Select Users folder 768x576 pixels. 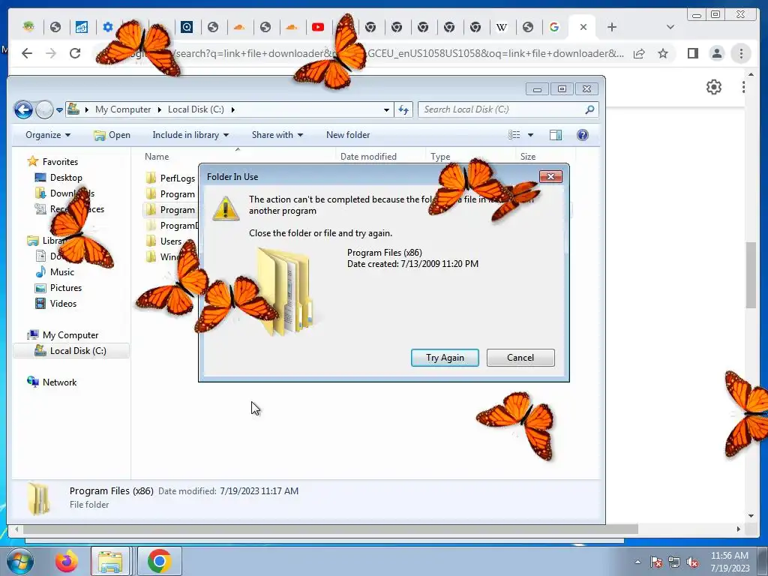pyautogui.click(x=164, y=241)
